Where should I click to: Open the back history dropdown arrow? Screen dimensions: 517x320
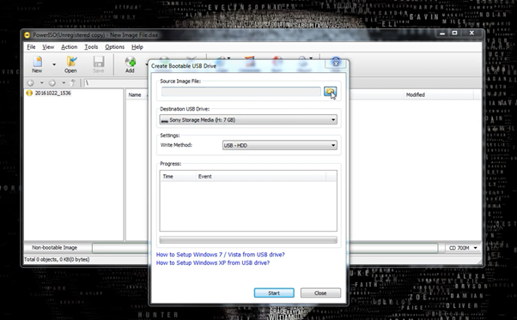click(x=41, y=82)
